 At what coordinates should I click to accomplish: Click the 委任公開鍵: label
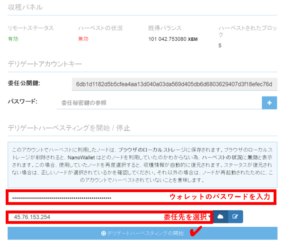tap(24, 83)
